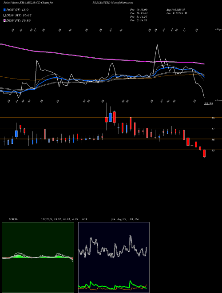Click the Pre L: 14.27 value
The width and height of the screenshot is (222, 293).
pos(139,17)
